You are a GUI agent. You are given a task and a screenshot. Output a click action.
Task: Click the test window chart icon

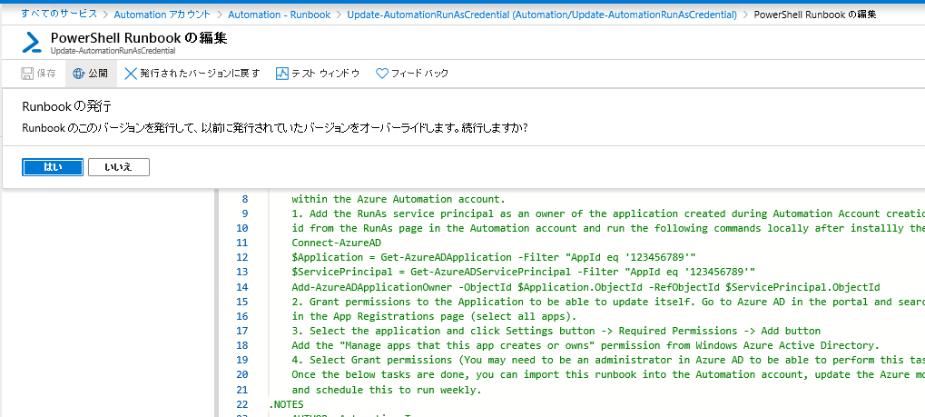click(282, 74)
